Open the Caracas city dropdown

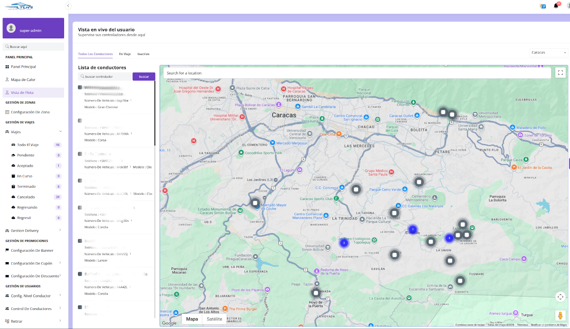[x=549, y=53]
